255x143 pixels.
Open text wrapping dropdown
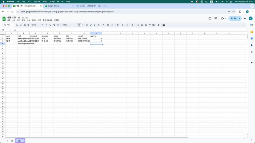click(x=128, y=25)
